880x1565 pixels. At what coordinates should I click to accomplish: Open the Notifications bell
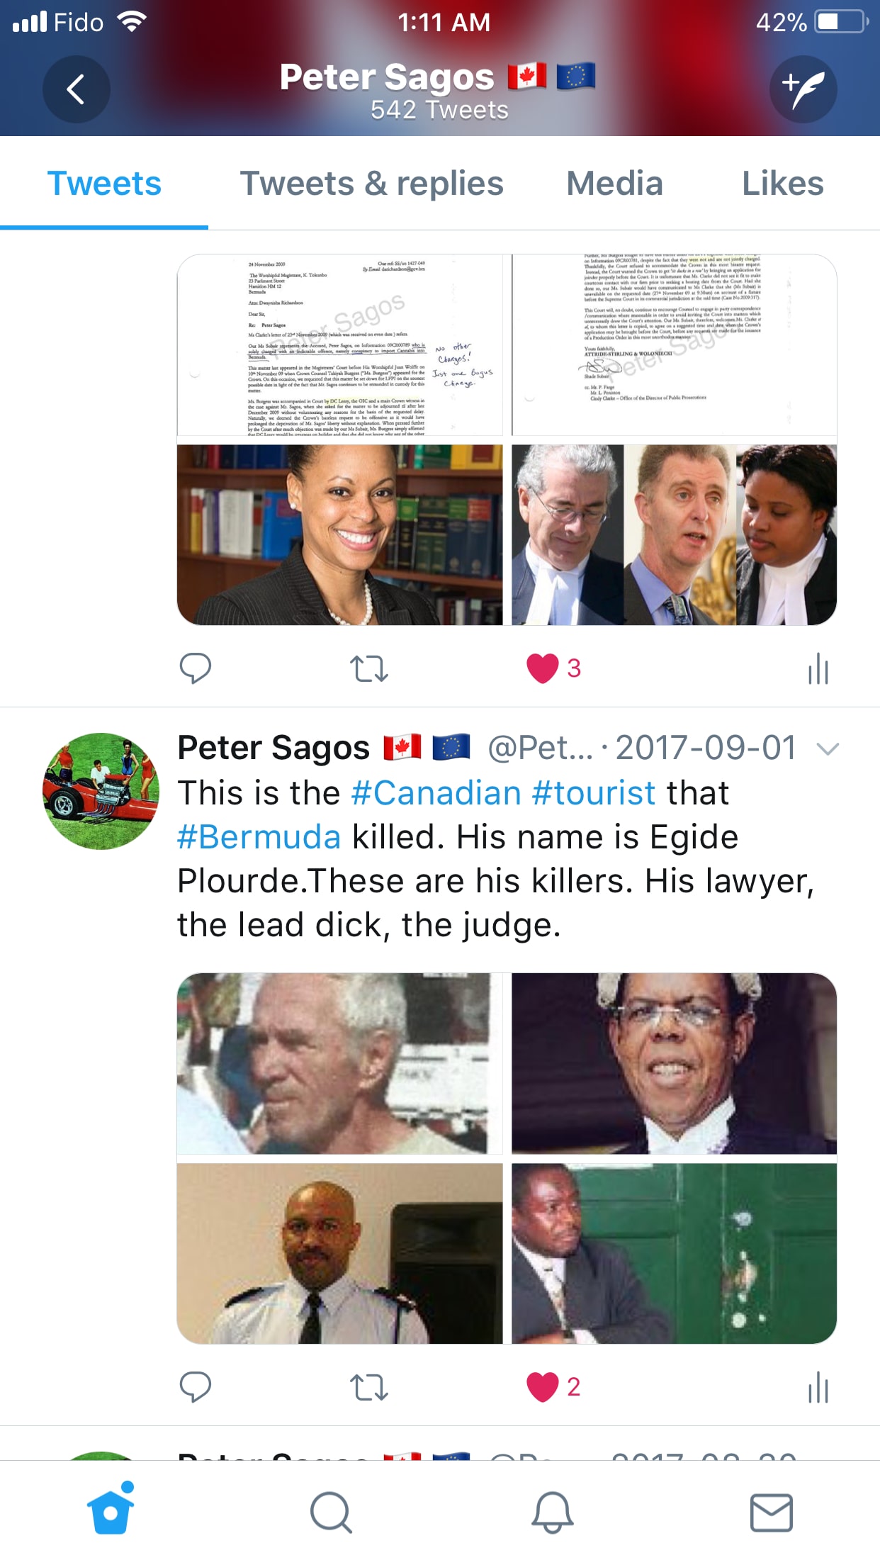[552, 1513]
